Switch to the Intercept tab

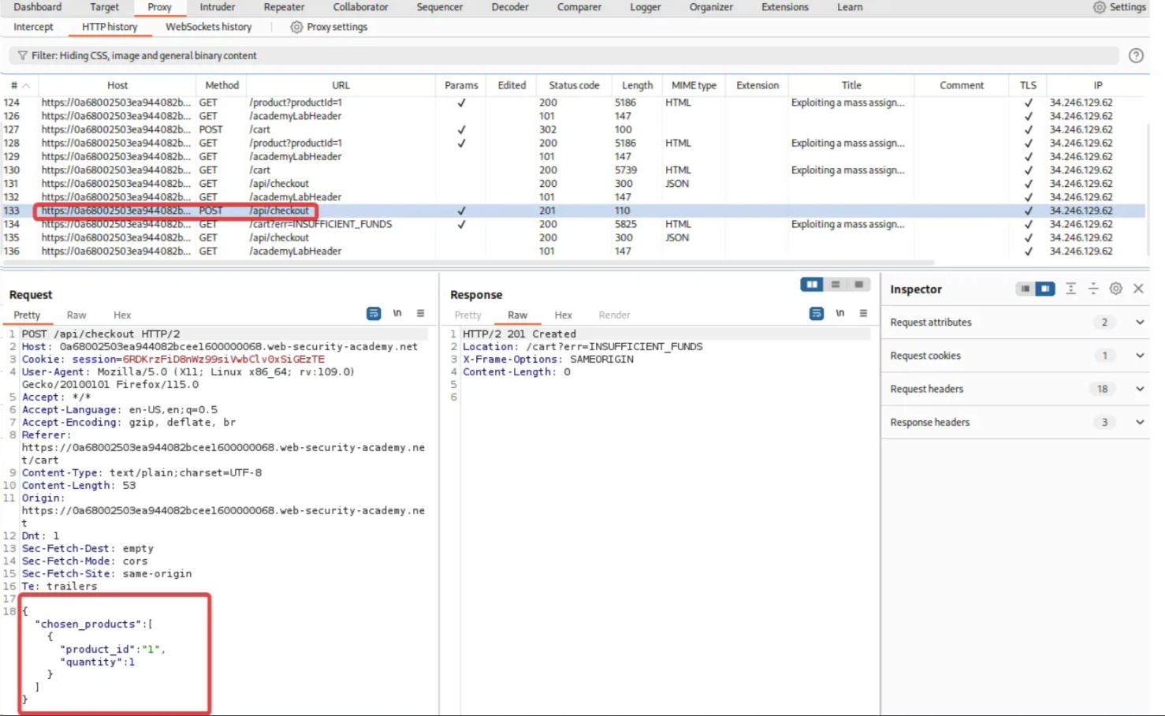click(33, 26)
